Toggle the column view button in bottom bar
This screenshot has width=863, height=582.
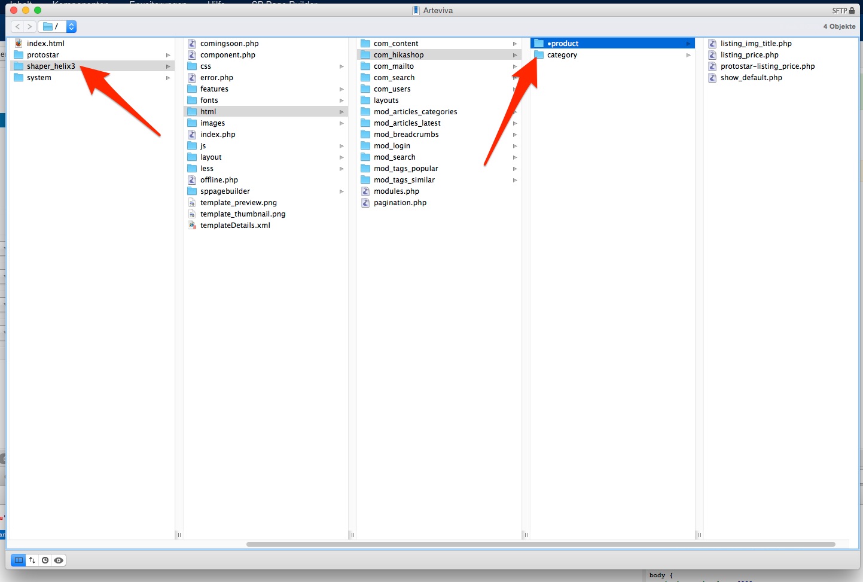[19, 560]
